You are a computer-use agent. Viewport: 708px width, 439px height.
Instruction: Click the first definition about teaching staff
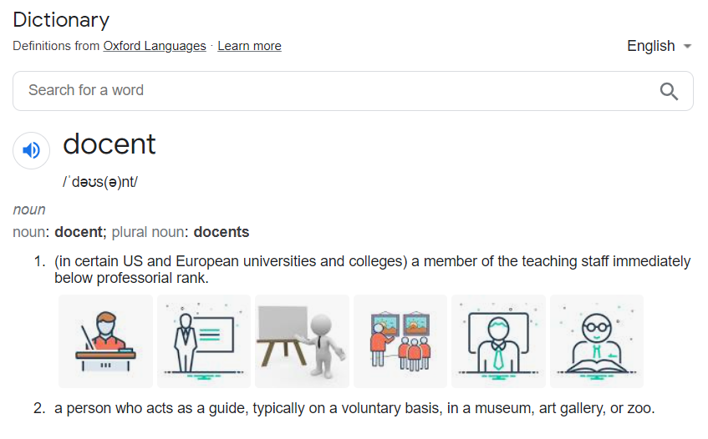click(372, 270)
